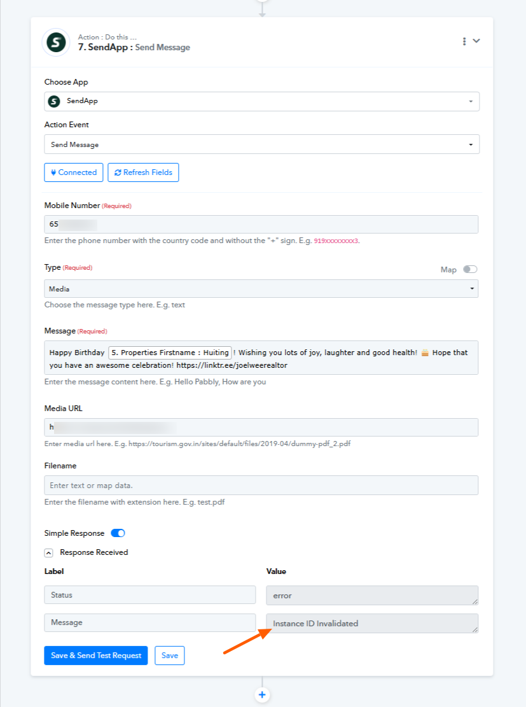Click the plug icon in Connected button
This screenshot has width=526, height=707.
coord(53,172)
